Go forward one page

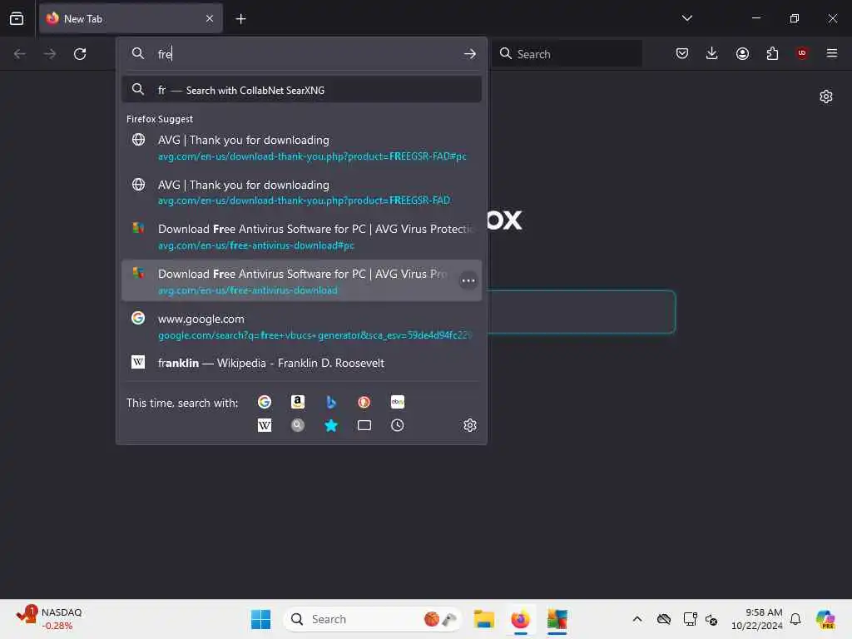tap(49, 54)
